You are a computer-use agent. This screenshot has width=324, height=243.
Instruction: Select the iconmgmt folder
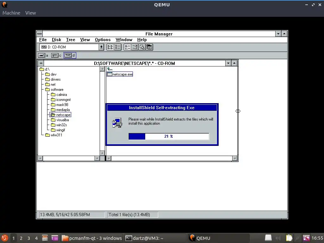coord(61,100)
